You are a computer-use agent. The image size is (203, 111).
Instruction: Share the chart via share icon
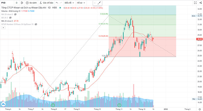[x=200, y=3]
